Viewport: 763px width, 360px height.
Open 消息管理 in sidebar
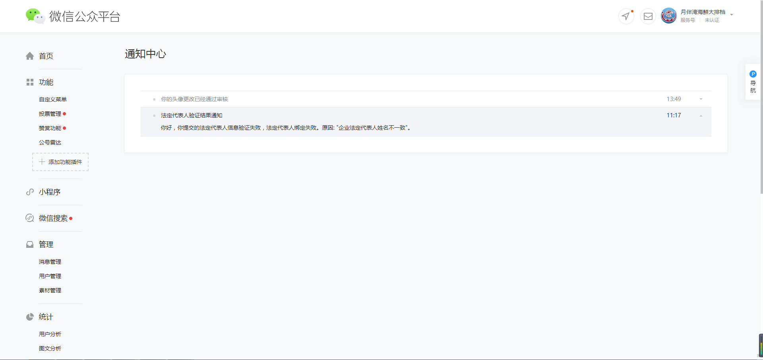[x=50, y=262]
